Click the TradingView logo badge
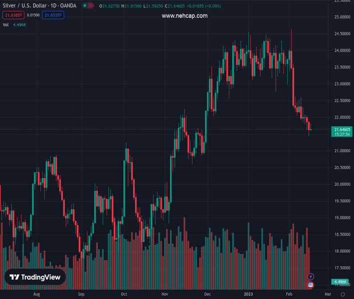Viewport: 354px width, 299px height. coord(35,277)
